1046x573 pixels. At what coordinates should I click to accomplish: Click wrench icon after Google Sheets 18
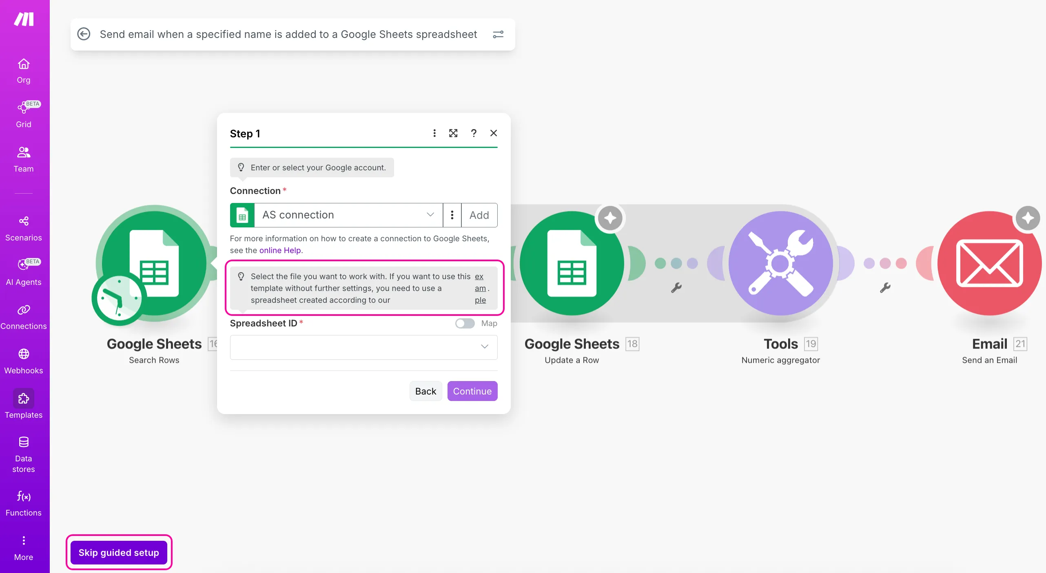coord(676,288)
